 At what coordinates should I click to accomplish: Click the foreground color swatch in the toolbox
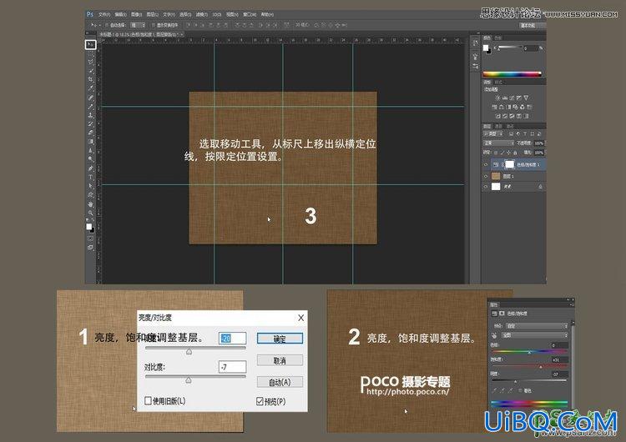pyautogui.click(x=89, y=227)
